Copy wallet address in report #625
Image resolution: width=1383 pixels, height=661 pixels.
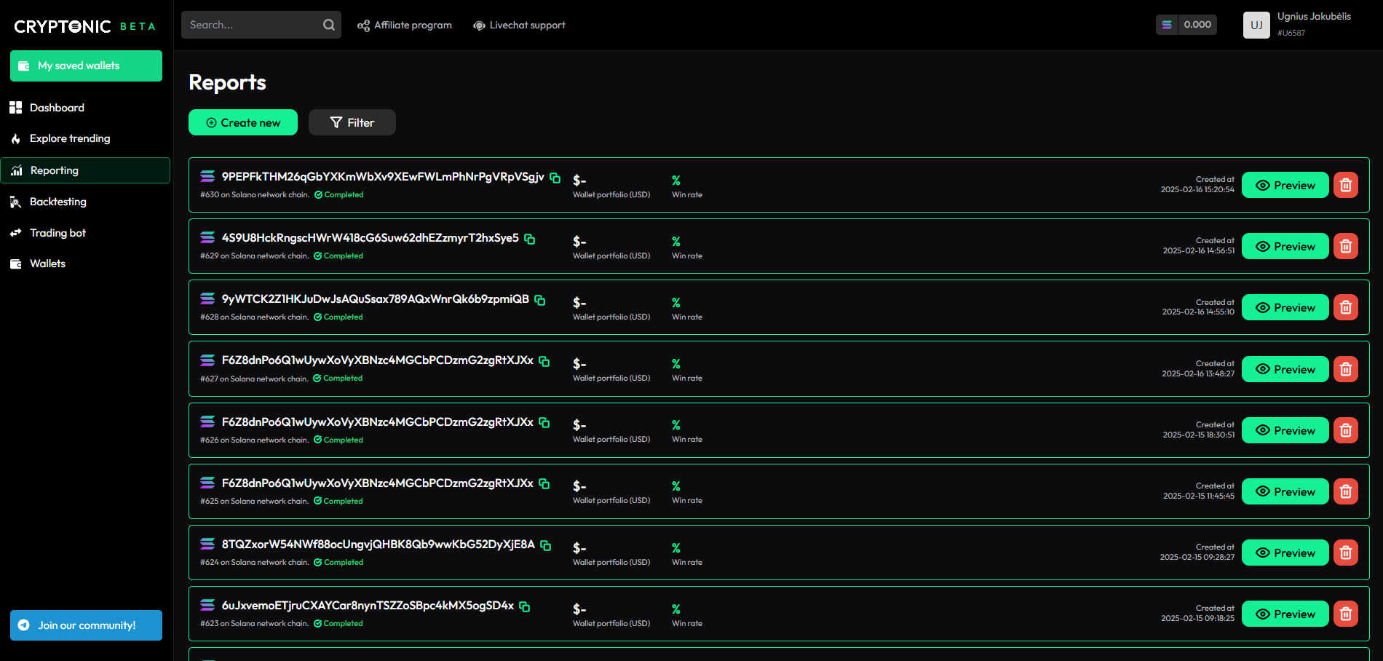click(x=544, y=483)
